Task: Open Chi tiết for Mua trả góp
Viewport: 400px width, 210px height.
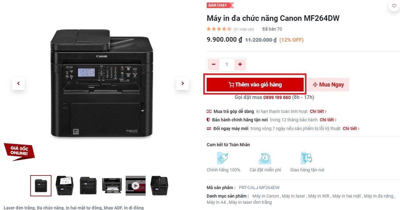Action: tap(318, 111)
